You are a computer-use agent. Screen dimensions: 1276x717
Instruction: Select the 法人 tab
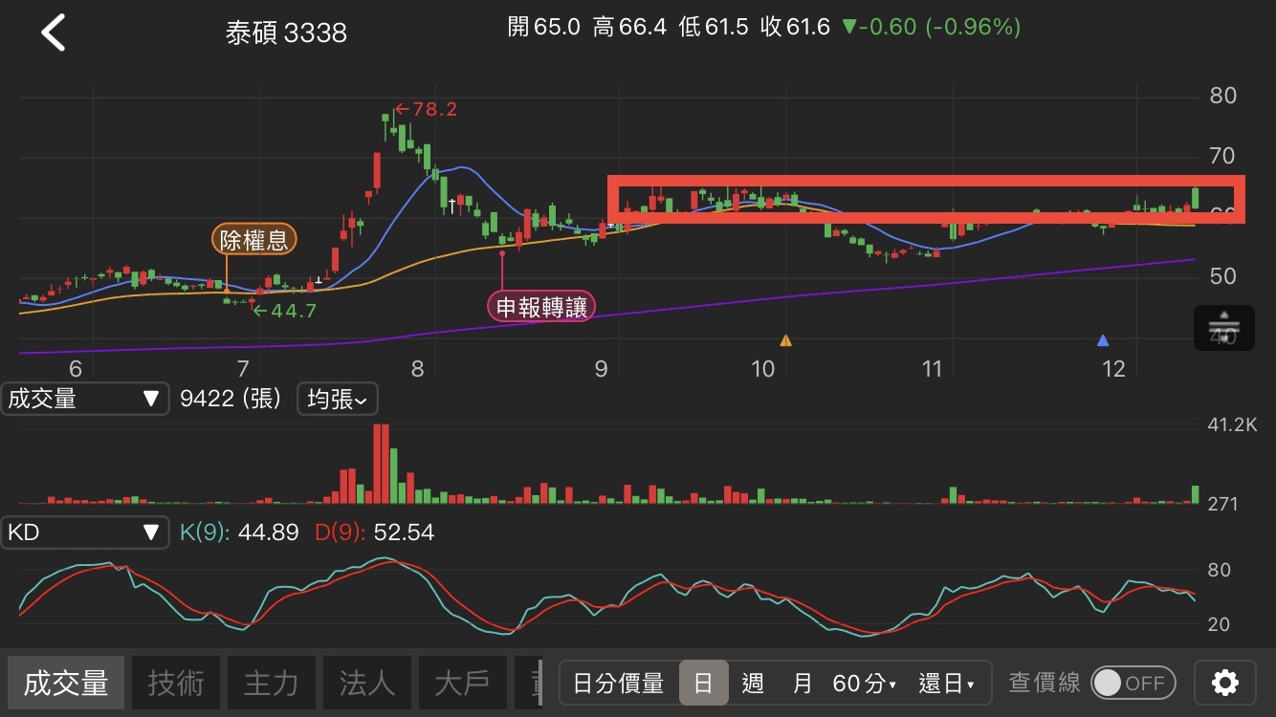pos(367,684)
